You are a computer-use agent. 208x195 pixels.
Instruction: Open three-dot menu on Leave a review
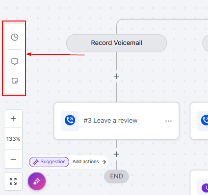point(168,121)
